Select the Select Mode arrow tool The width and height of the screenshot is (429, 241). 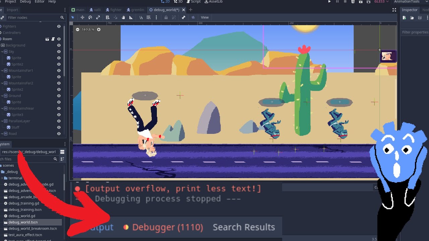73,17
